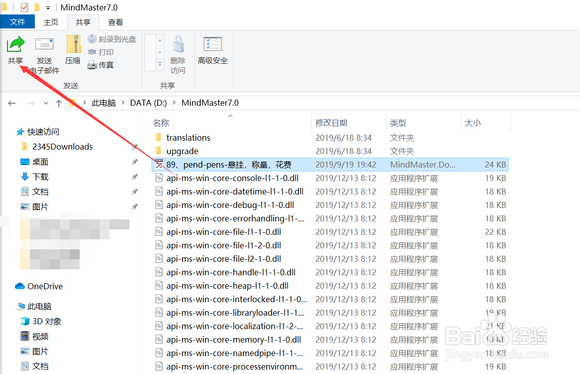Click api-ms-win-core-libraryloader file name

point(235,313)
